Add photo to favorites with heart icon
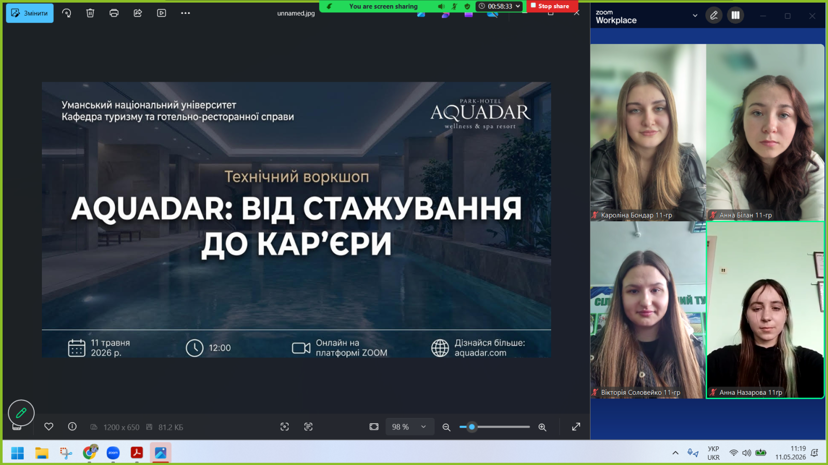The width and height of the screenshot is (828, 465). [49, 427]
